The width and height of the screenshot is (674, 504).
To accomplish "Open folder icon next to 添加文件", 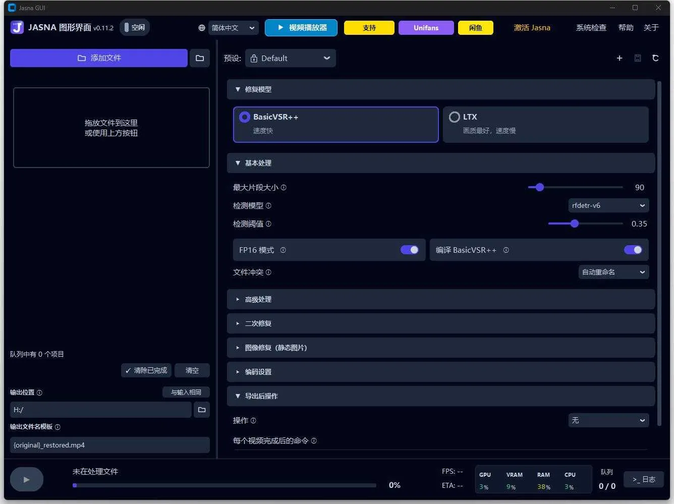I will pyautogui.click(x=200, y=58).
